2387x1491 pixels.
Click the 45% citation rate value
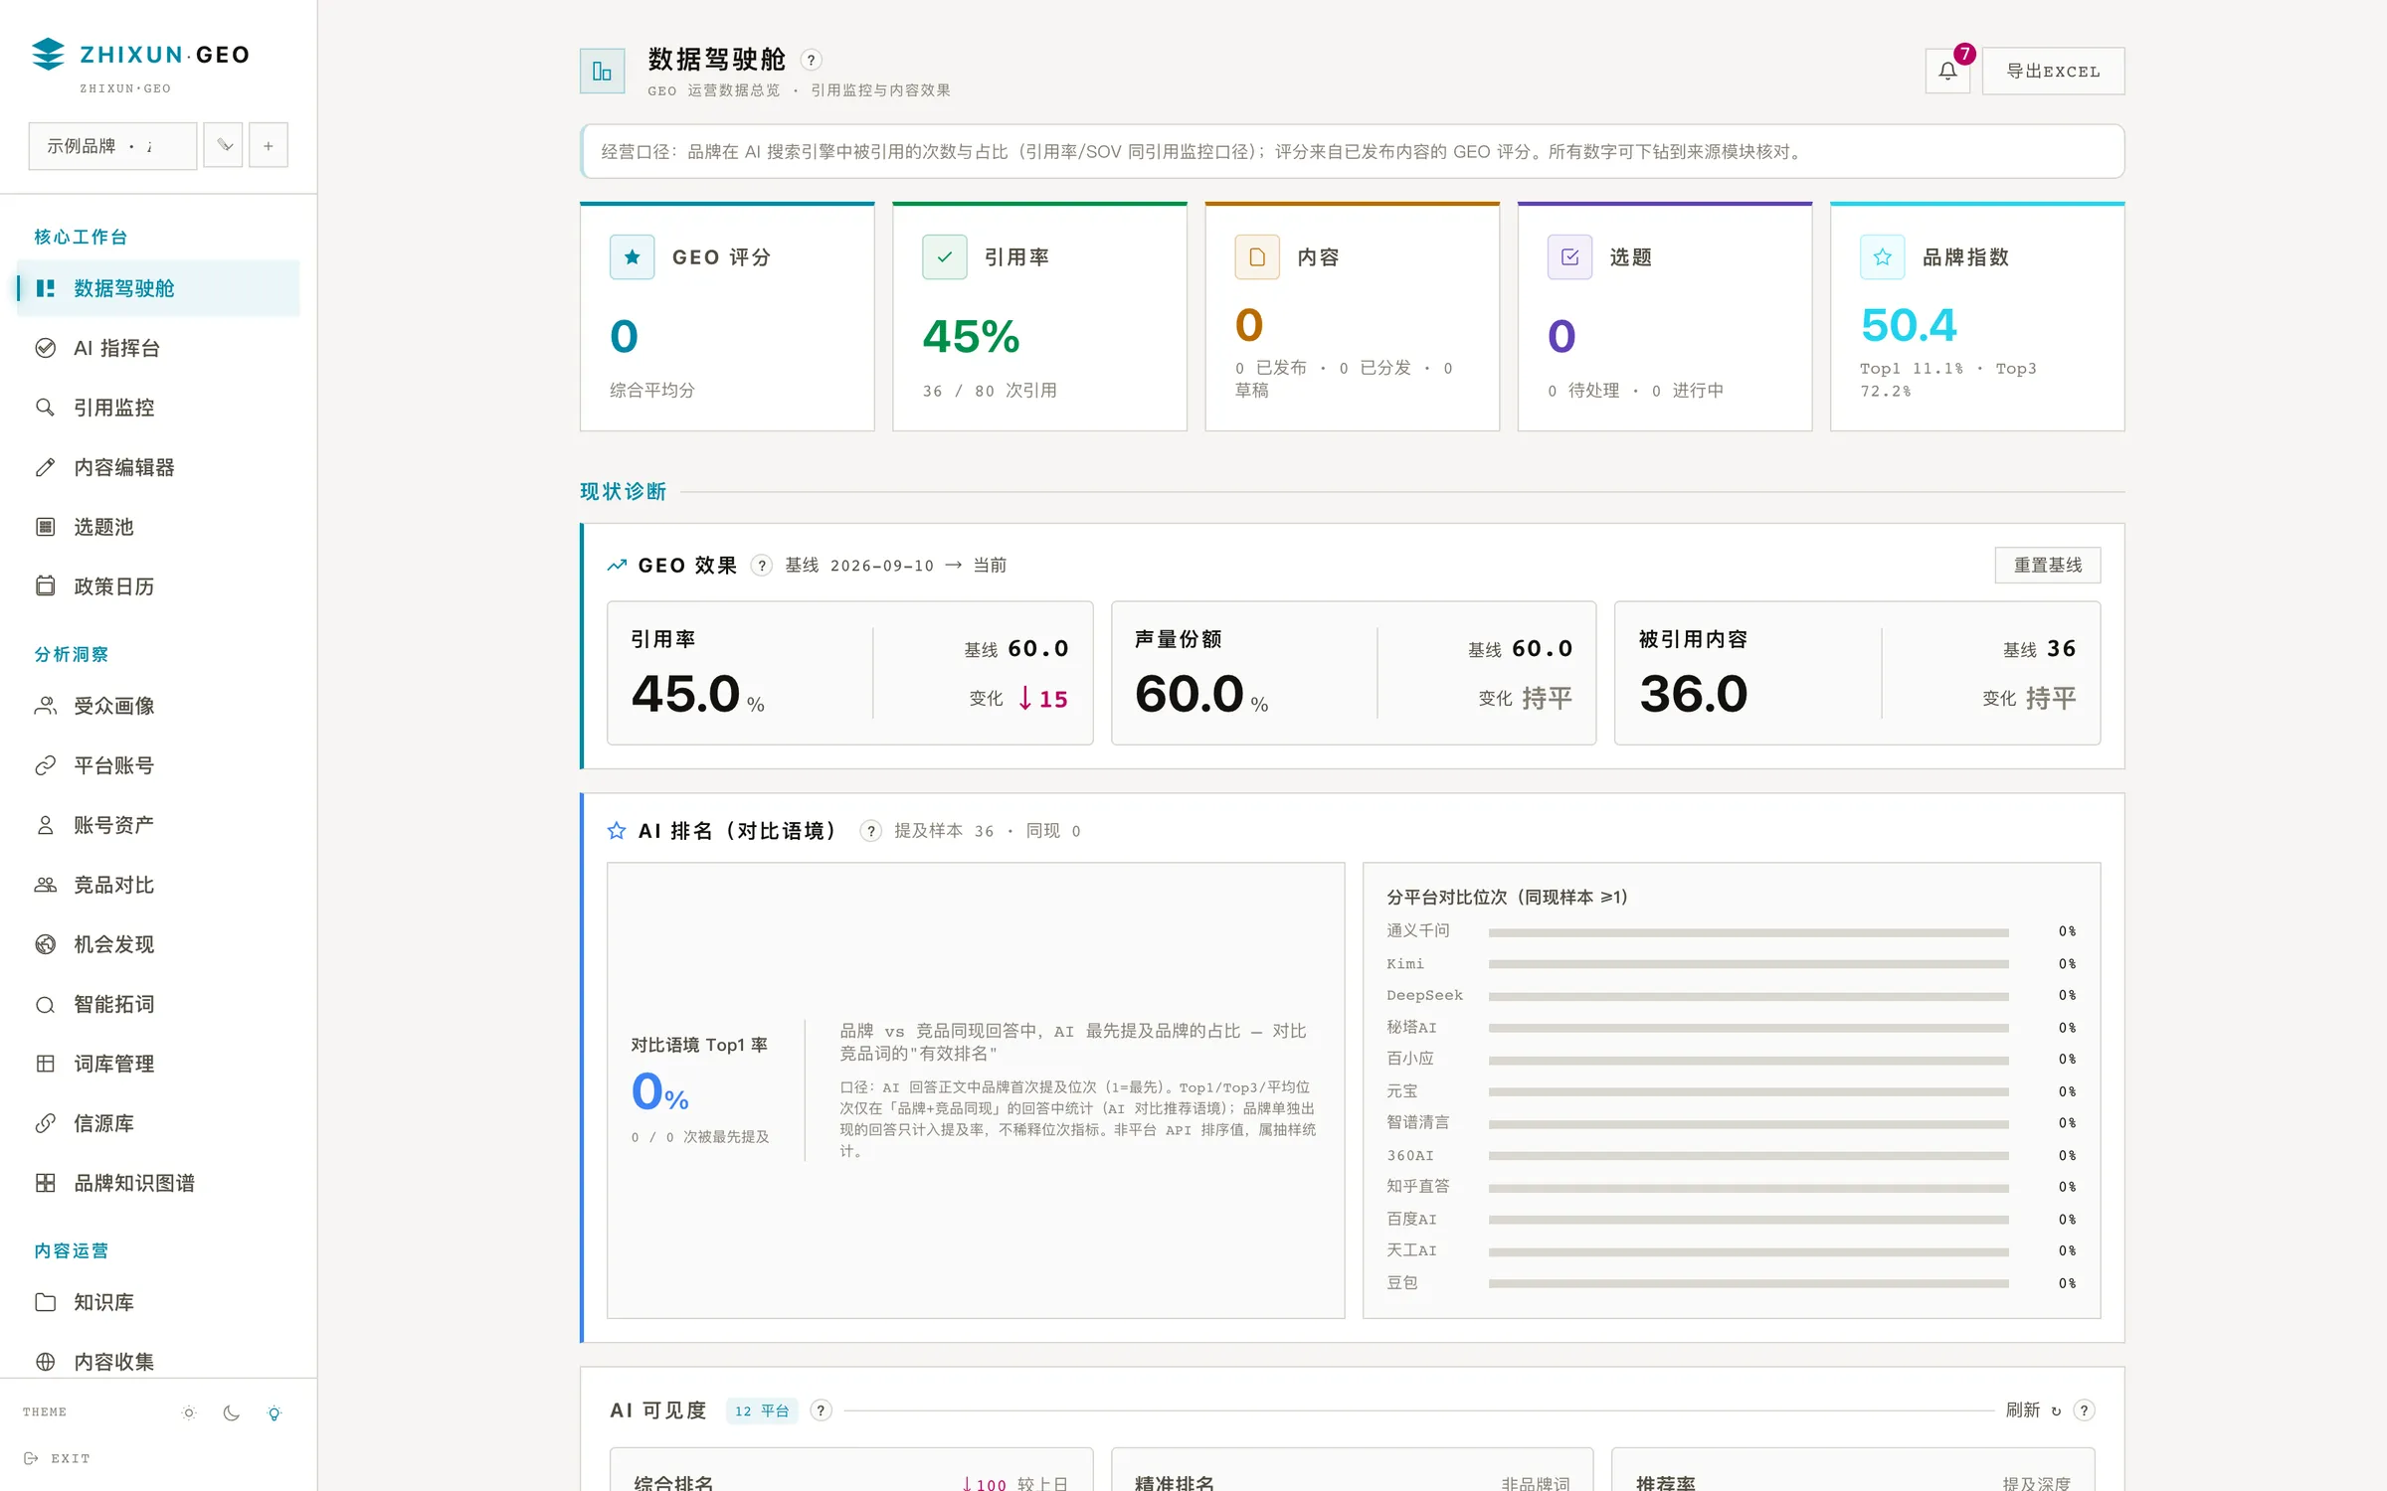click(x=972, y=336)
